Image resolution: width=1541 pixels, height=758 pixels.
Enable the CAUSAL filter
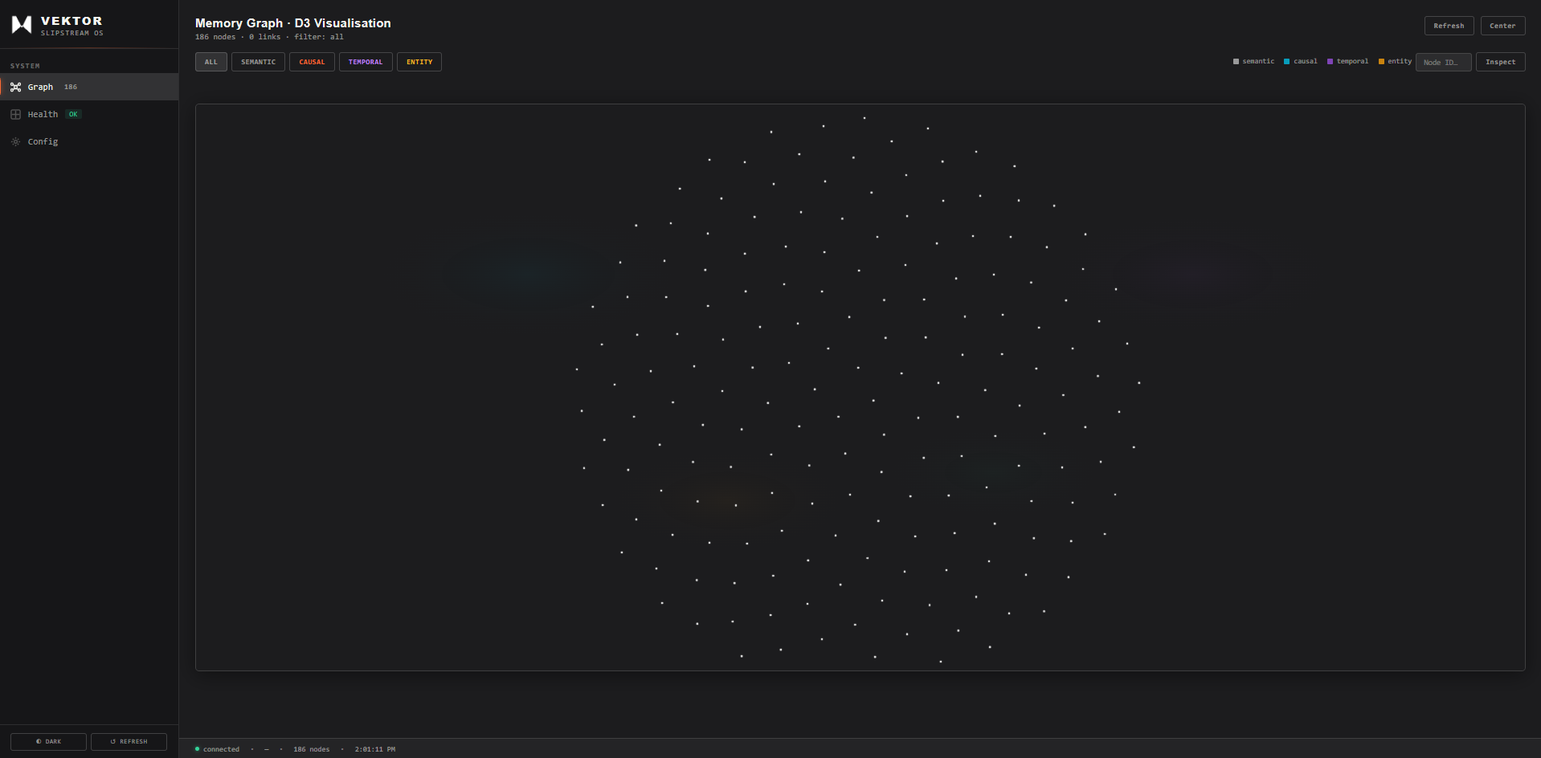312,62
